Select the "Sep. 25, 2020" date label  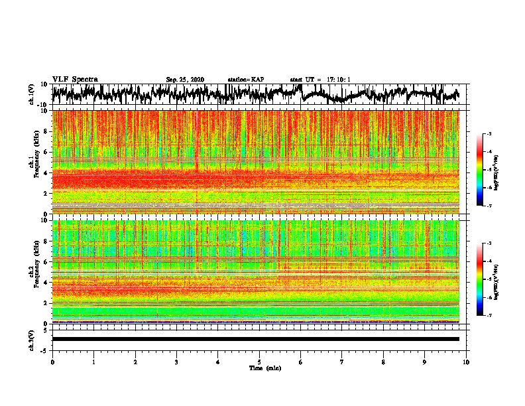(185, 80)
